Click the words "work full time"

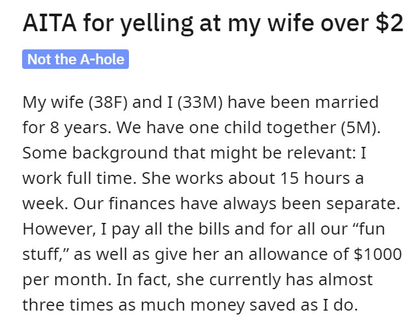click(79, 178)
